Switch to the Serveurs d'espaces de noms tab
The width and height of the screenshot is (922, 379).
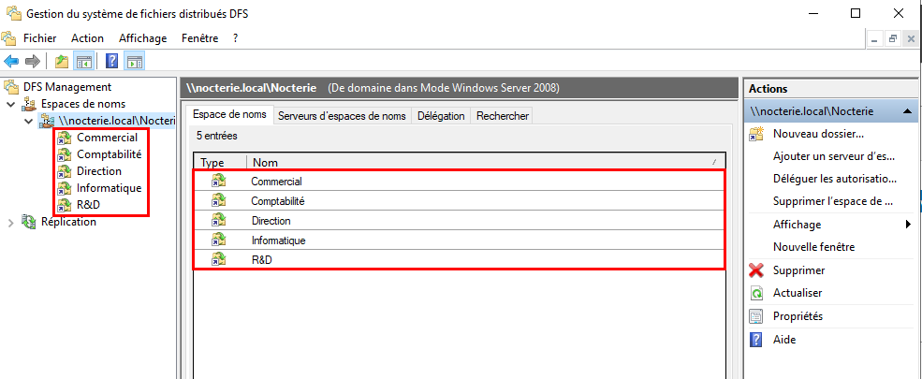[x=342, y=116]
